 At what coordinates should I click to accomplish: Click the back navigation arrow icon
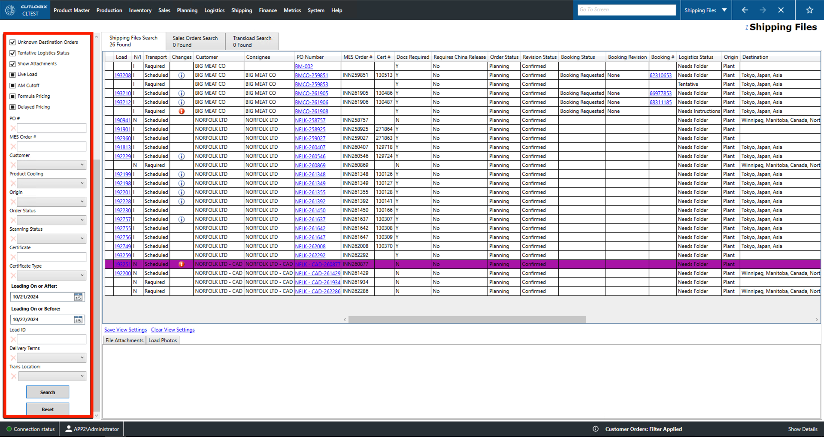[745, 10]
